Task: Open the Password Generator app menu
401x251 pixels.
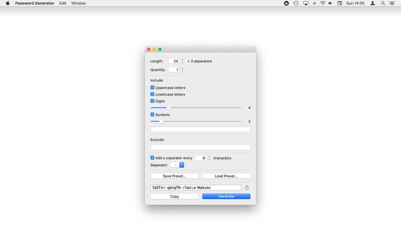Action: [x=35, y=3]
